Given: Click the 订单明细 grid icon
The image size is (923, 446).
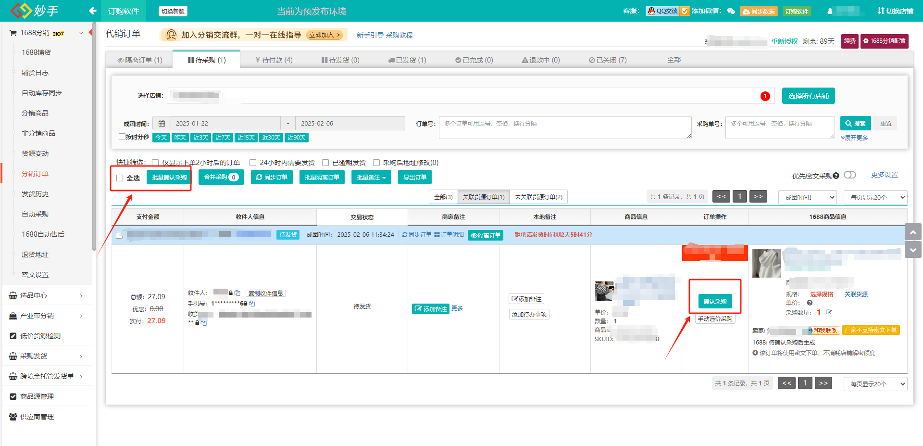Looking at the screenshot, I should tap(437, 235).
